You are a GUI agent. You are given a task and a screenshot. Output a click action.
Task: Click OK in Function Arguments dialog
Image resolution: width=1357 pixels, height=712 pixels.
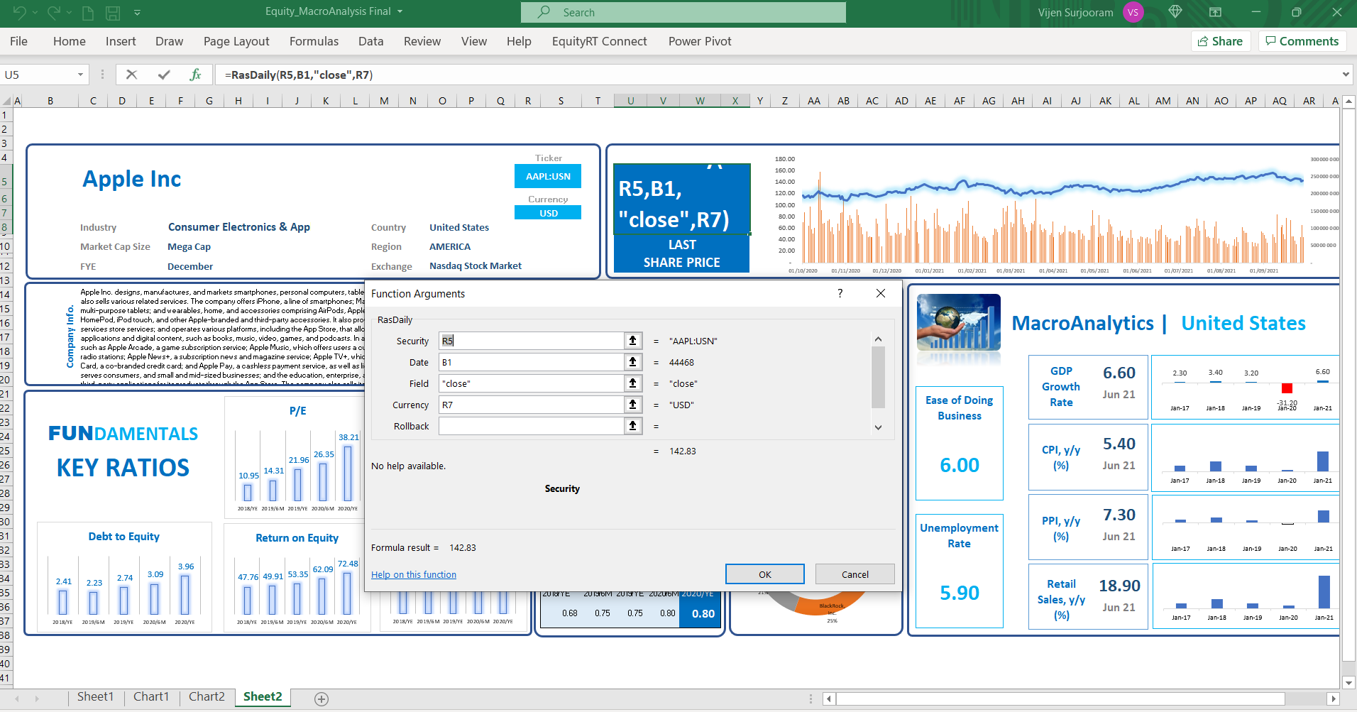[765, 574]
